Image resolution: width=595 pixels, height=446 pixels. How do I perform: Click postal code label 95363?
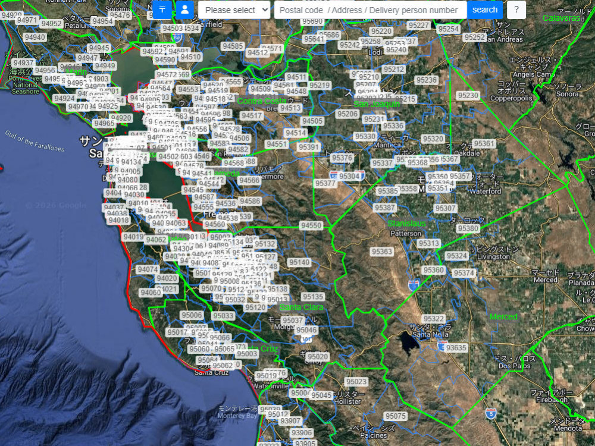point(382,252)
